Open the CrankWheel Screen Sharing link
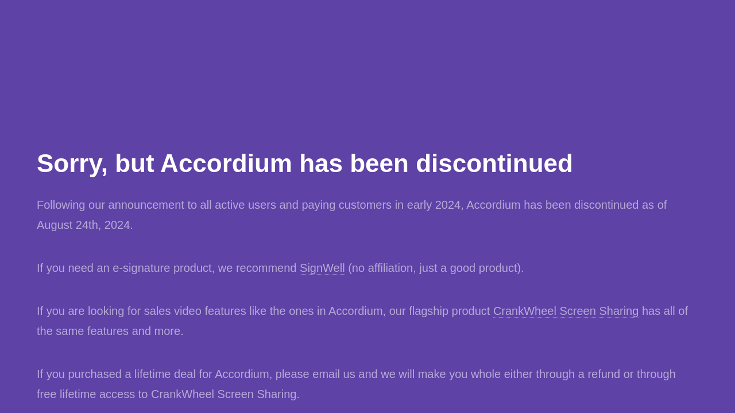Image resolution: width=735 pixels, height=413 pixels. coord(566,311)
